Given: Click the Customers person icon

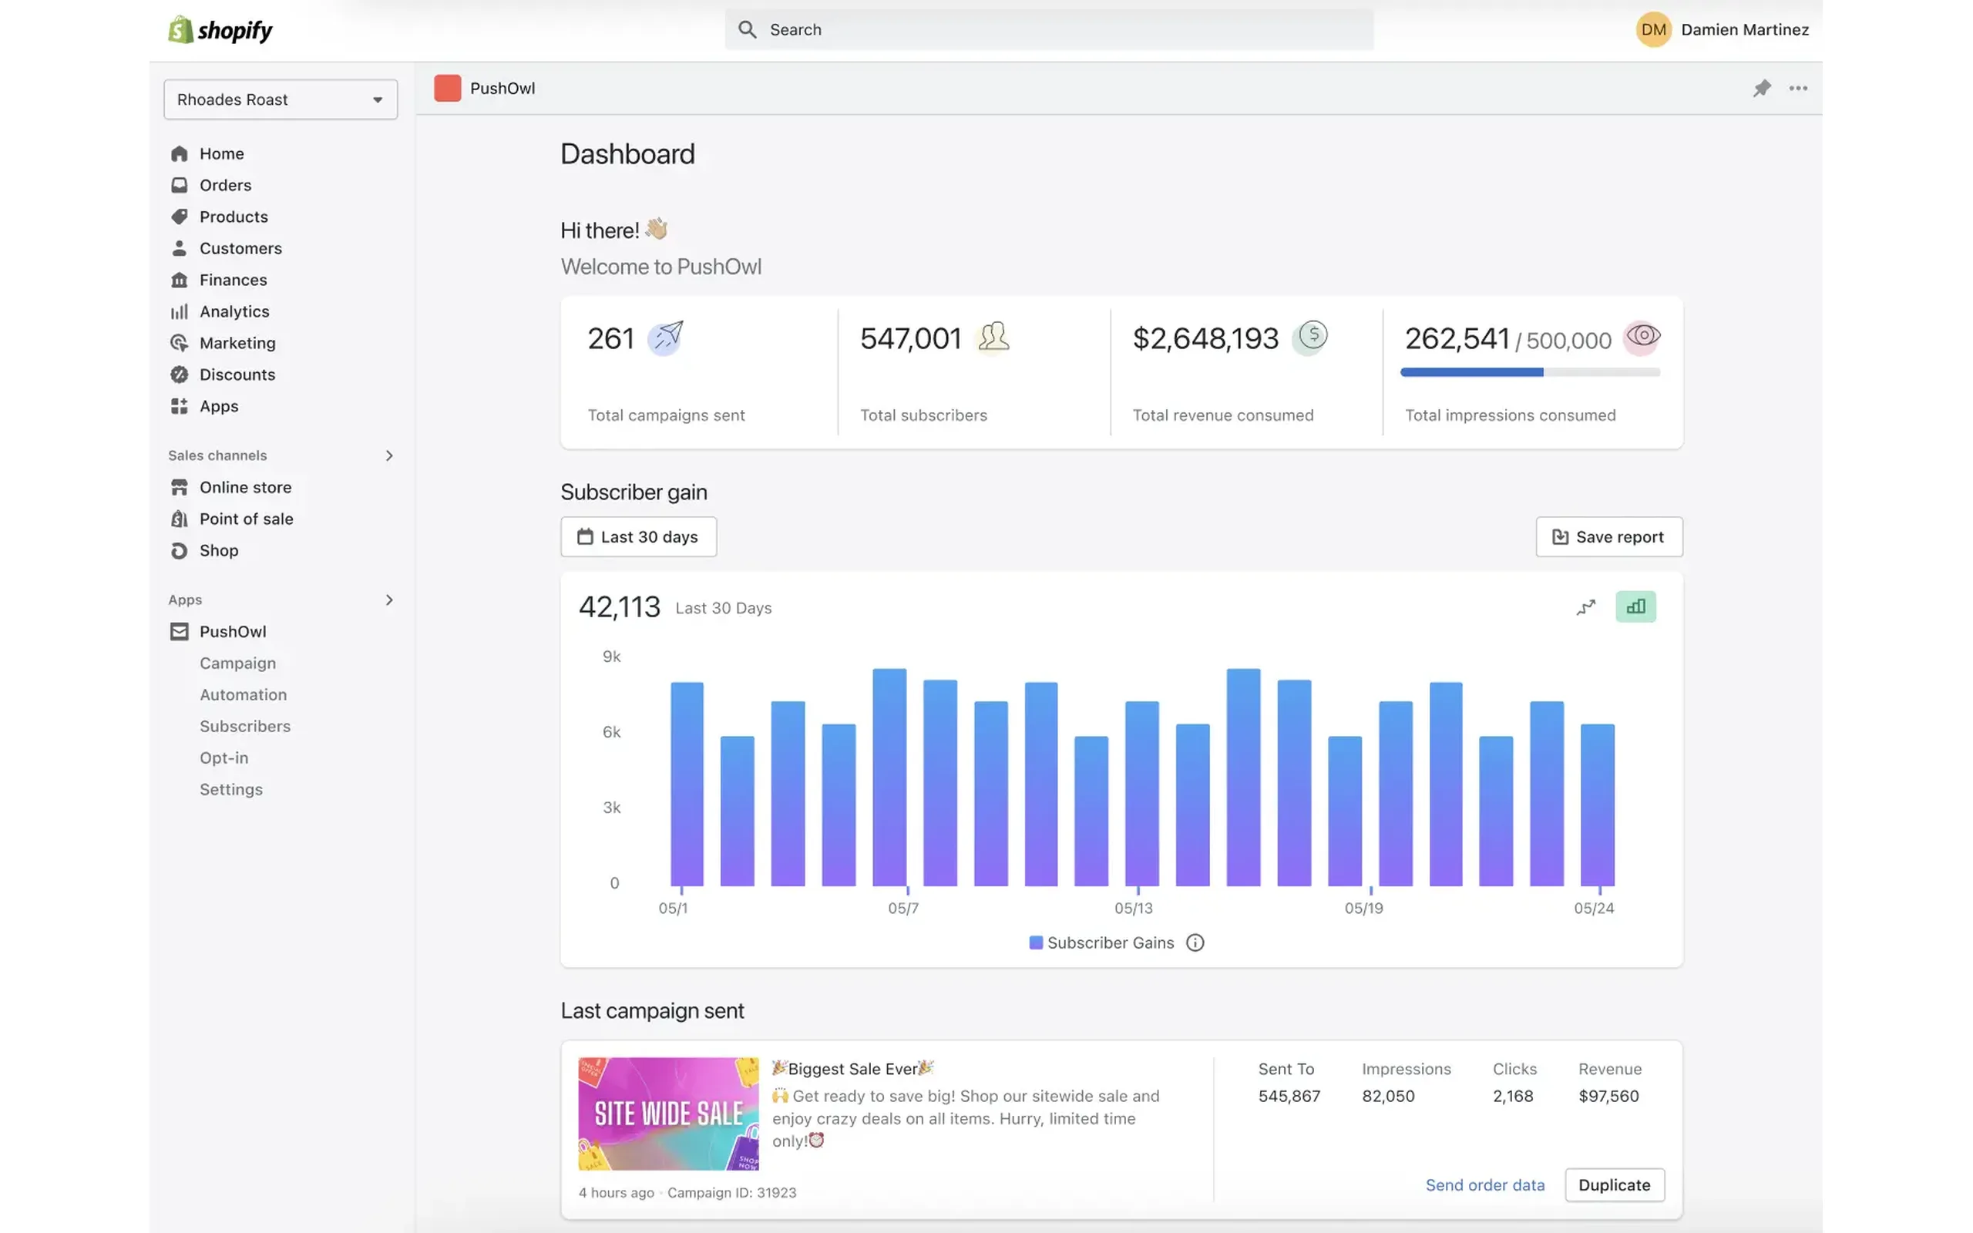Looking at the screenshot, I should [180, 248].
